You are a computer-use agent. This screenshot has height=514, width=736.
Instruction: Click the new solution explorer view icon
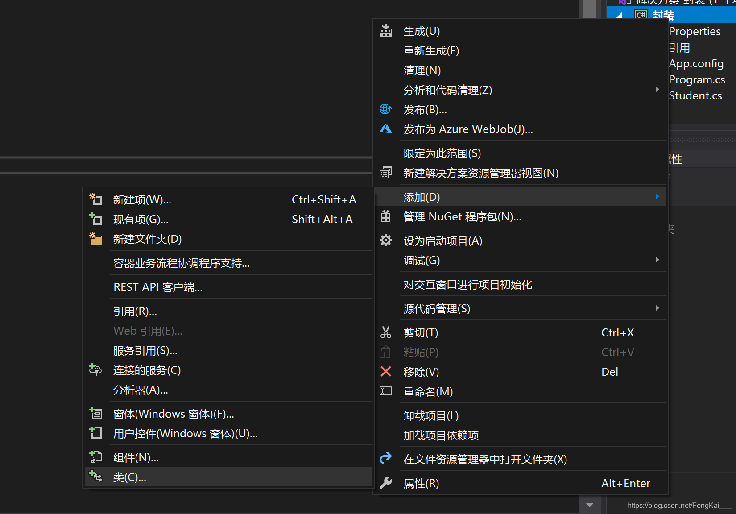(x=386, y=173)
